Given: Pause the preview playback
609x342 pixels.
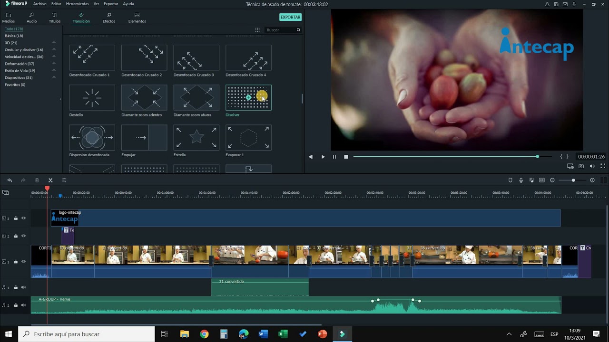Looking at the screenshot, I should (x=334, y=157).
